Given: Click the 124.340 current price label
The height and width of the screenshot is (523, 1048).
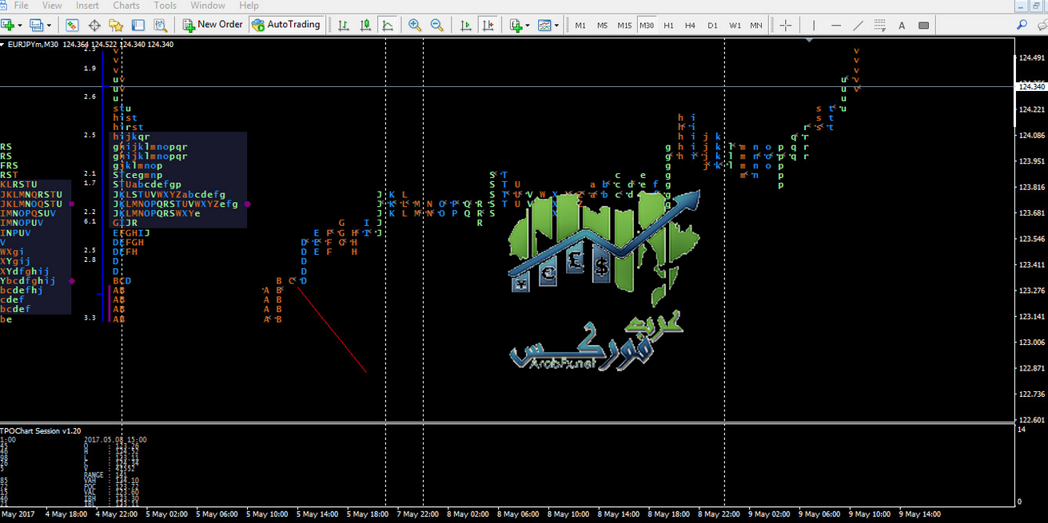Looking at the screenshot, I should [x=1032, y=86].
